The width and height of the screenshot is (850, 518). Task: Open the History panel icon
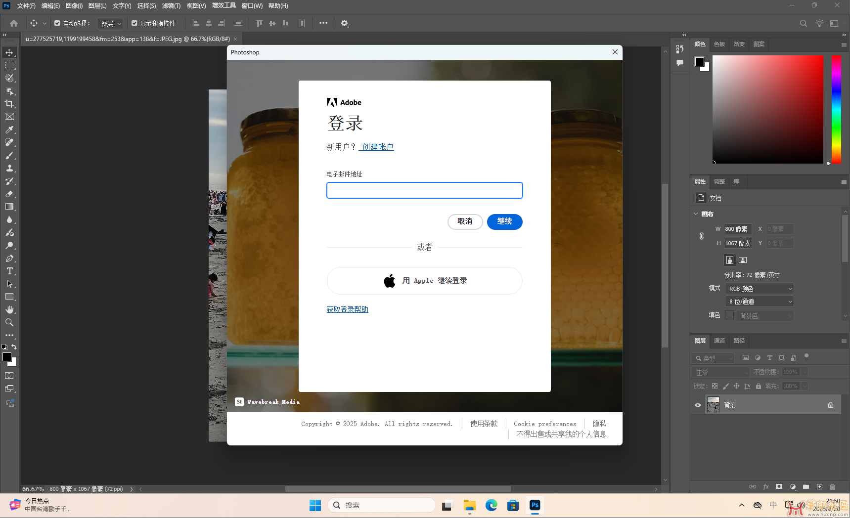(680, 49)
